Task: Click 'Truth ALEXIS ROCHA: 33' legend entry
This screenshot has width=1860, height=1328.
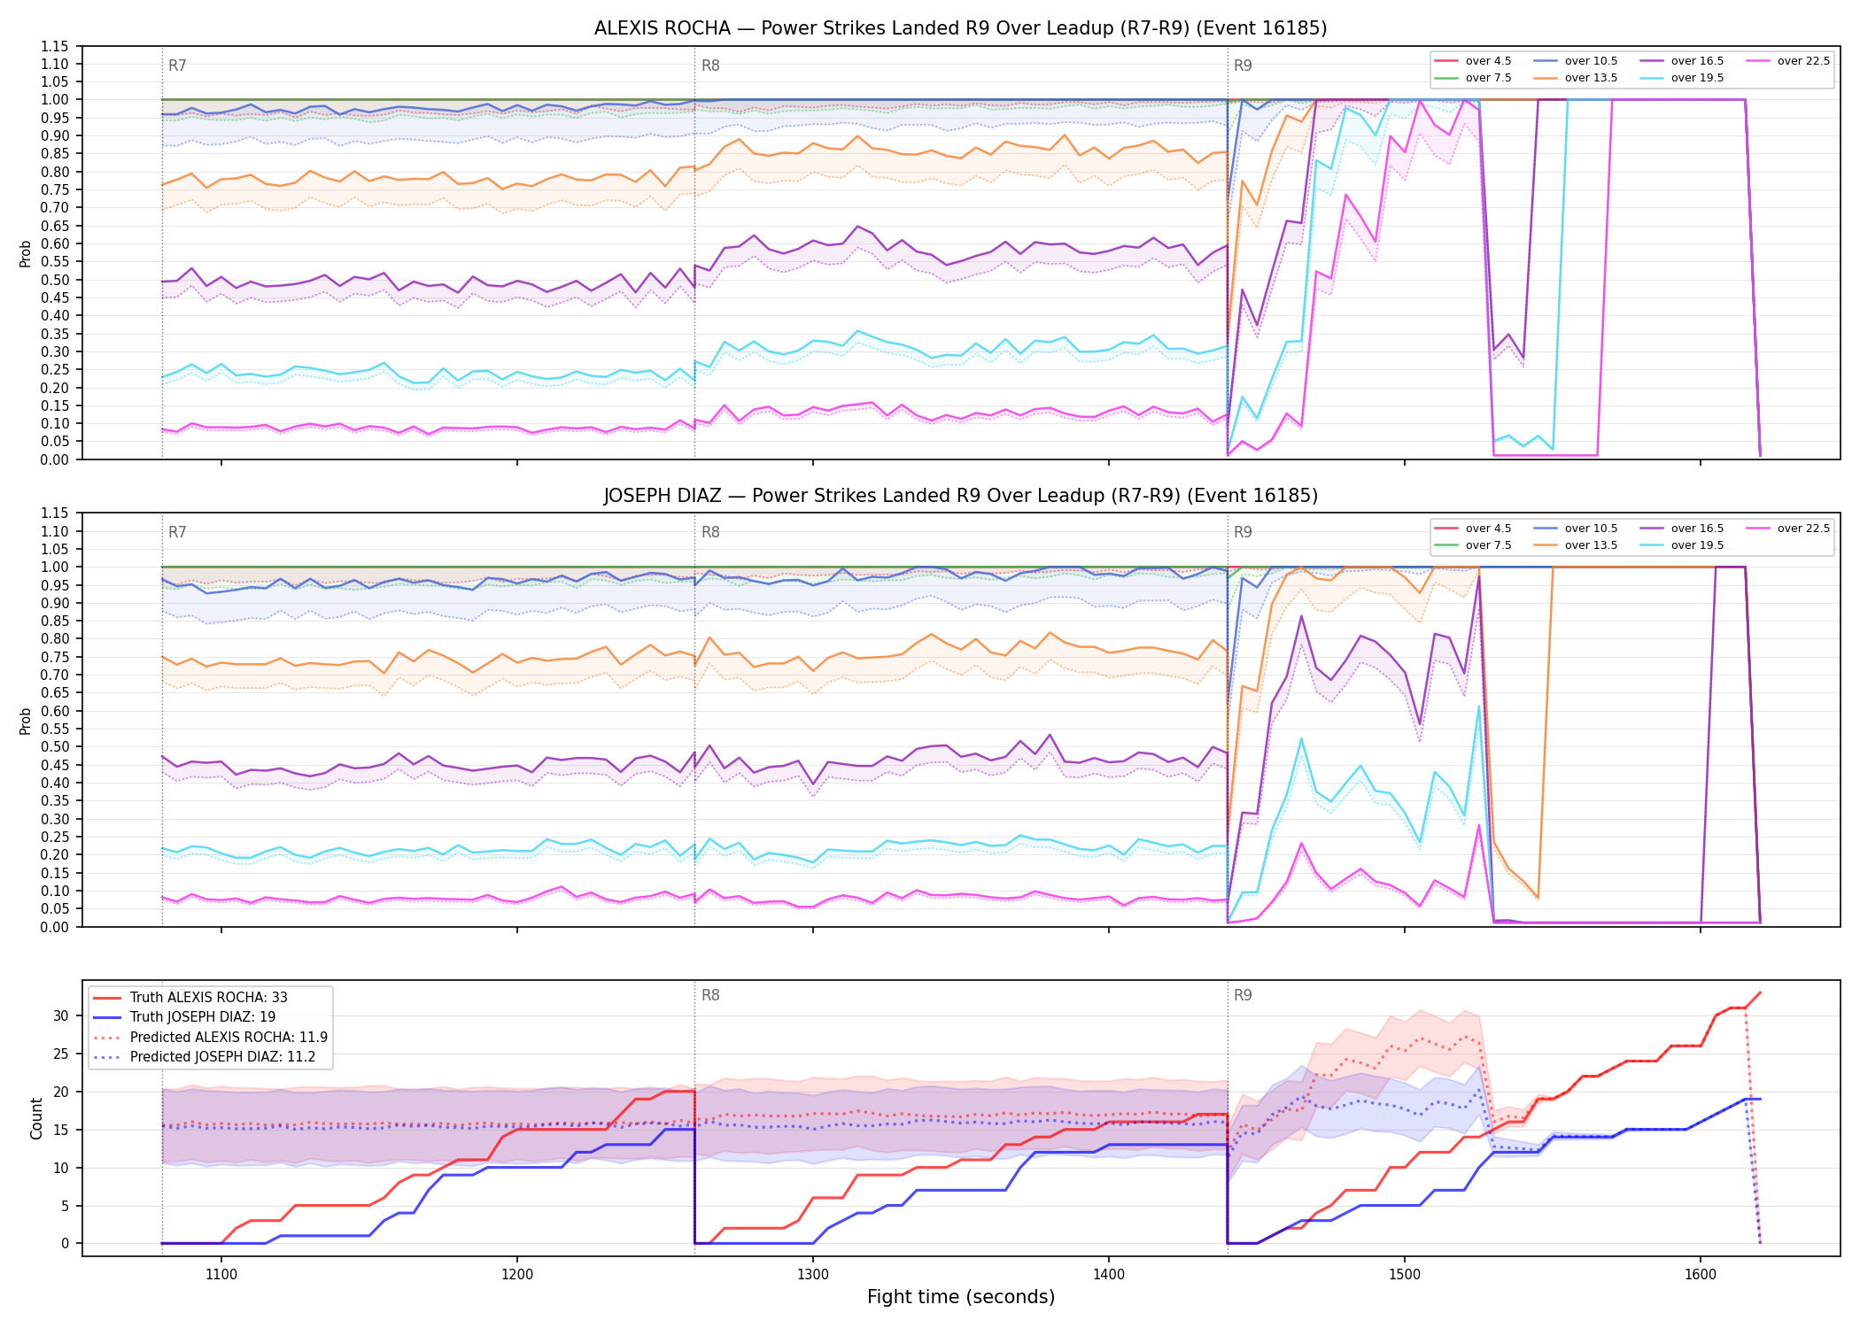Action: [x=190, y=998]
